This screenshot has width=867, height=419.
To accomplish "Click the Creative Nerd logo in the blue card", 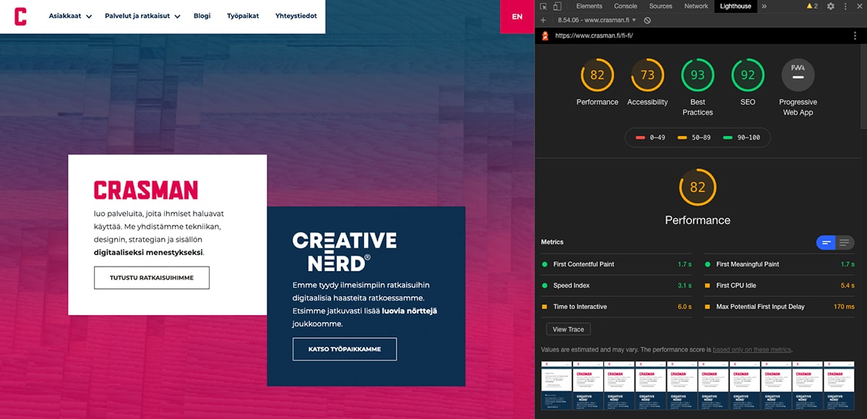I will [x=345, y=251].
